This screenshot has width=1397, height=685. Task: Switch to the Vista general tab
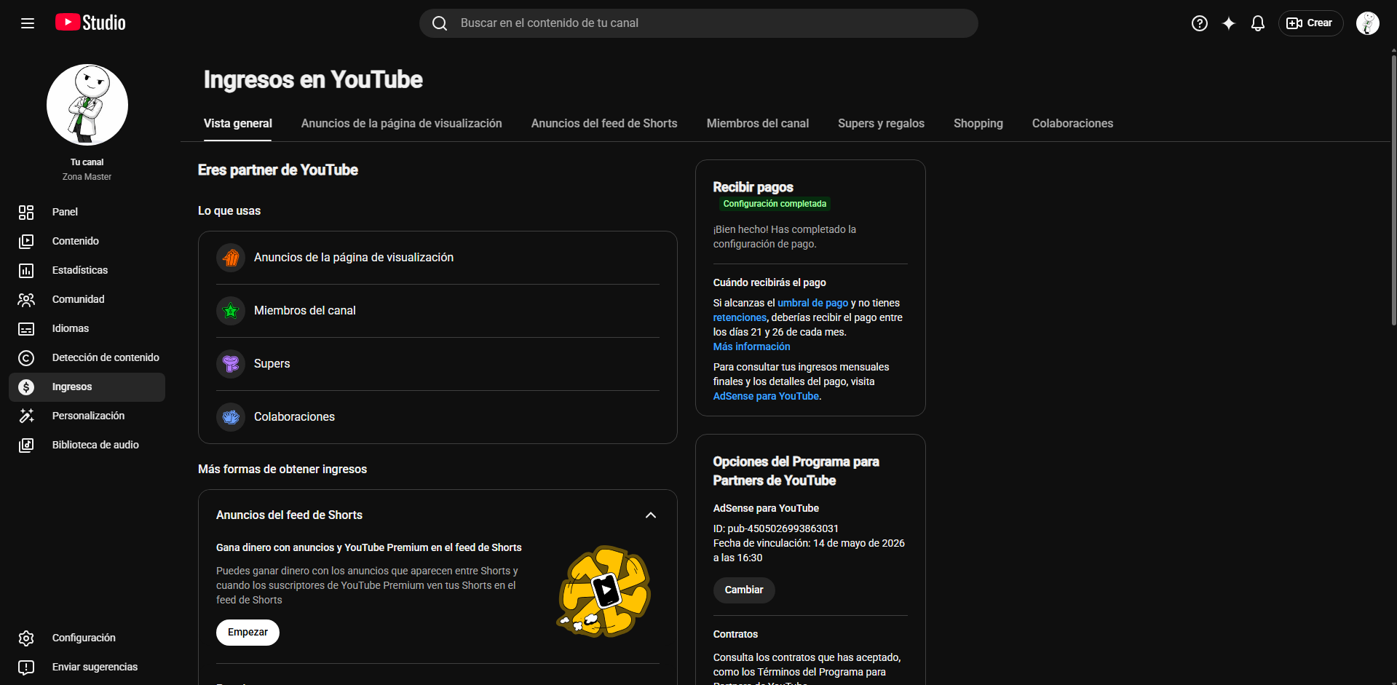238,124
